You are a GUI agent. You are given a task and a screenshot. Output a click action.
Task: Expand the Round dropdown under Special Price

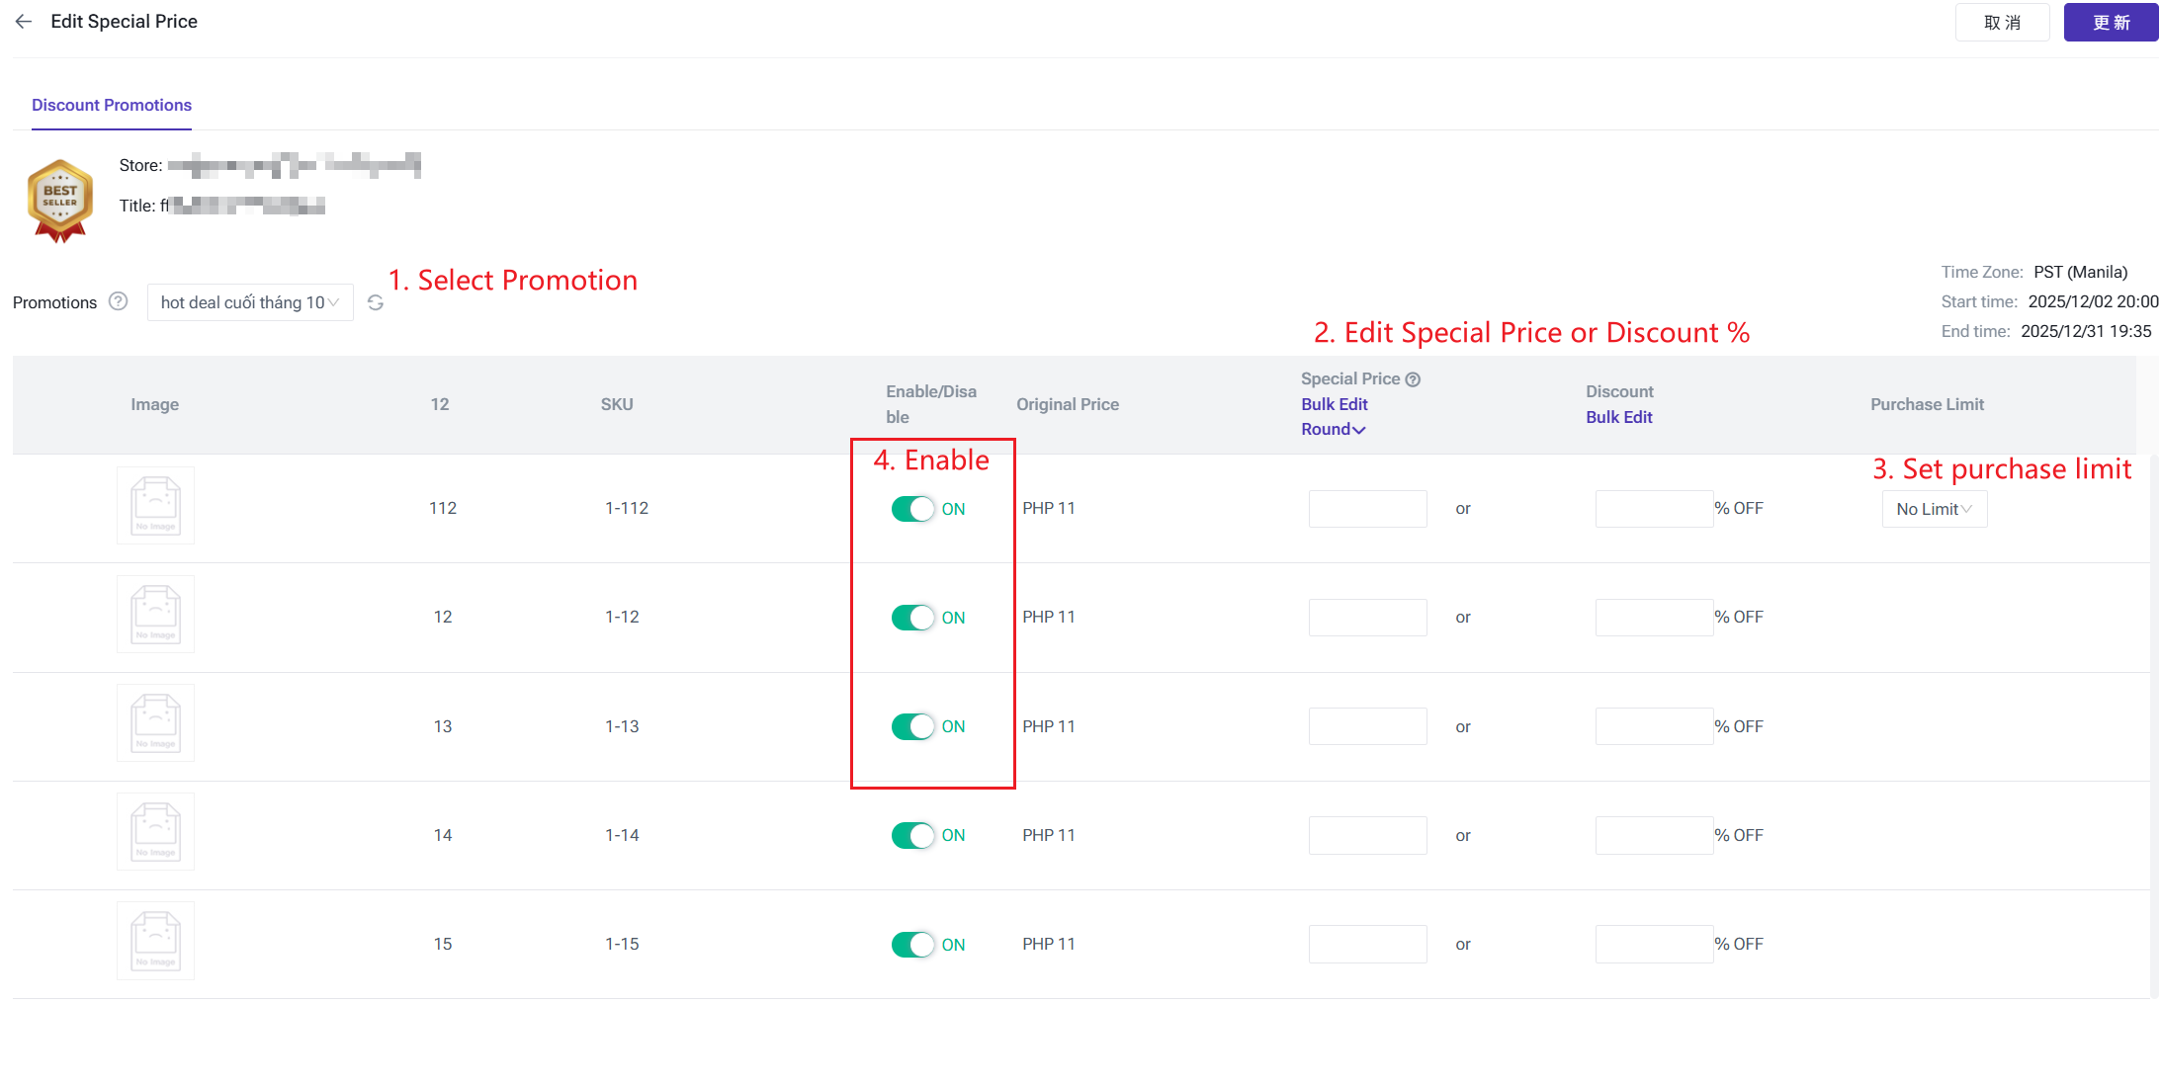click(x=1333, y=429)
